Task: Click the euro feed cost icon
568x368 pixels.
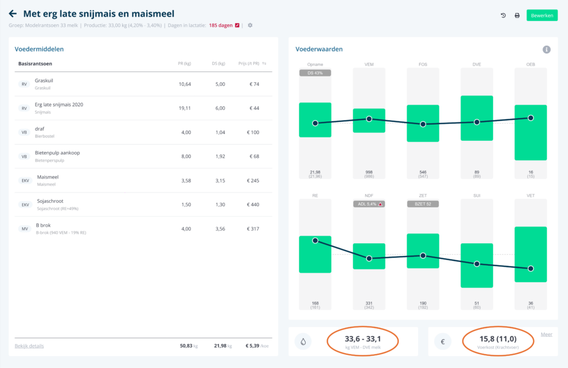Action: tap(443, 342)
